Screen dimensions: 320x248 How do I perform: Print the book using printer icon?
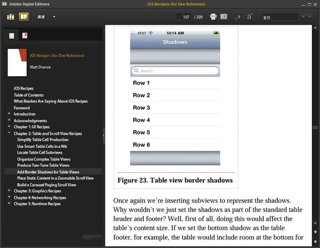pos(213,17)
